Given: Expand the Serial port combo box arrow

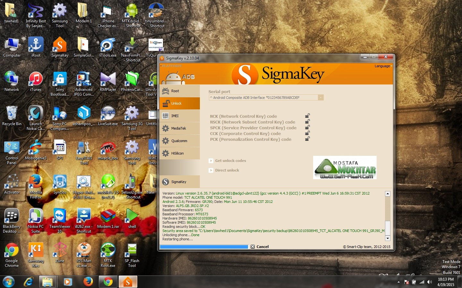Looking at the screenshot, I should pos(321,98).
